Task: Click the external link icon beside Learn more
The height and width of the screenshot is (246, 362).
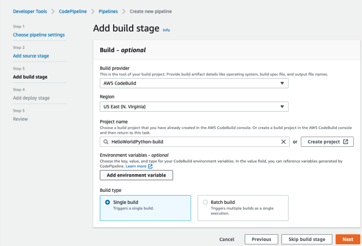Action: tap(150, 166)
